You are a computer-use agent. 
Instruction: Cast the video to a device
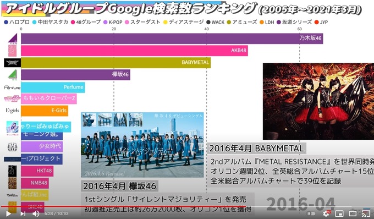click(x=366, y=213)
